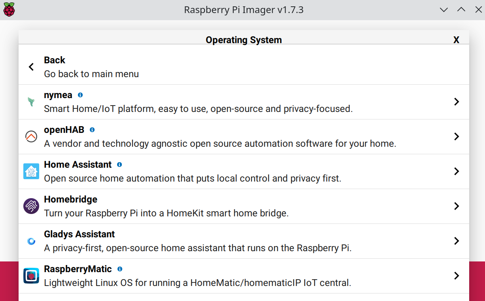
Task: Click the 'Operating System' dialog heading
Action: pos(244,40)
